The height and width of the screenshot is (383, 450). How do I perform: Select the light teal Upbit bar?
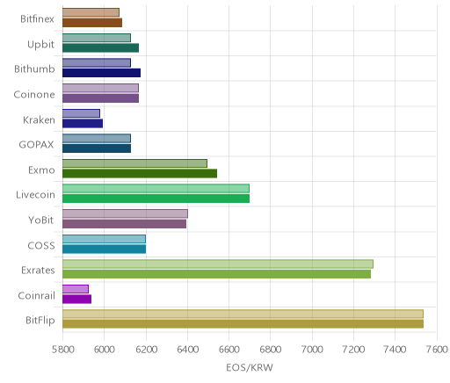click(x=97, y=38)
